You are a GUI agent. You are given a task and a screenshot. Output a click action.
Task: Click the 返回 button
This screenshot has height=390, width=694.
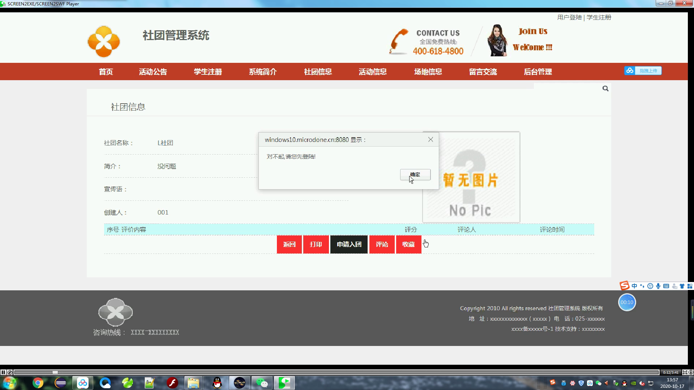click(289, 244)
